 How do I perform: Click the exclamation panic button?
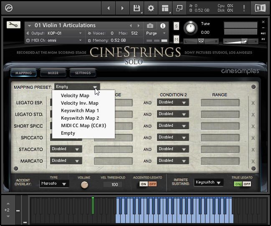pyautogui.click(x=244, y=8)
